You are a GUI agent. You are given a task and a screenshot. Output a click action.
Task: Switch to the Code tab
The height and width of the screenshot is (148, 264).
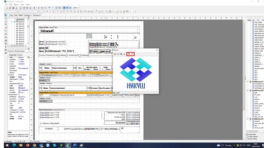[x=11, y=15]
